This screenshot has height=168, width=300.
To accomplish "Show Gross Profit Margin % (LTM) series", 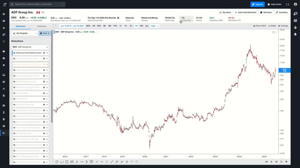I will [x=14, y=76].
